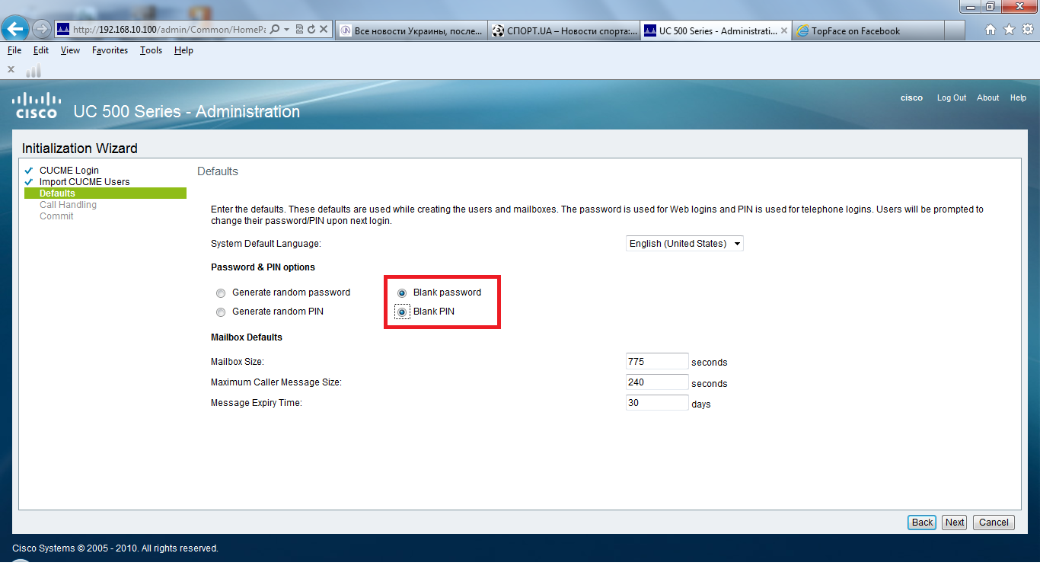Viewport: 1040px width, 585px height.
Task: Click the Home icon in the browser toolbar
Action: point(991,29)
